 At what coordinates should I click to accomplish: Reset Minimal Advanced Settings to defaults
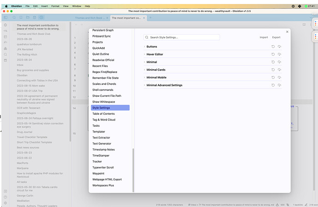pos(273,85)
